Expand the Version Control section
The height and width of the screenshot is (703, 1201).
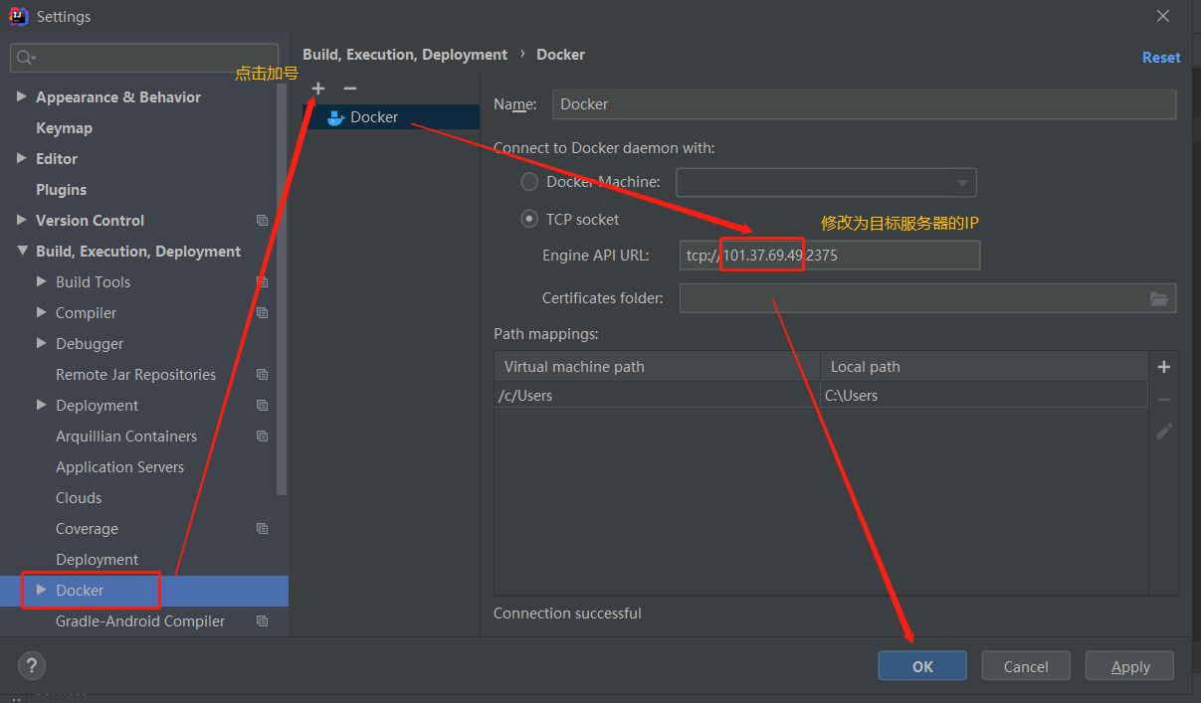pos(22,220)
